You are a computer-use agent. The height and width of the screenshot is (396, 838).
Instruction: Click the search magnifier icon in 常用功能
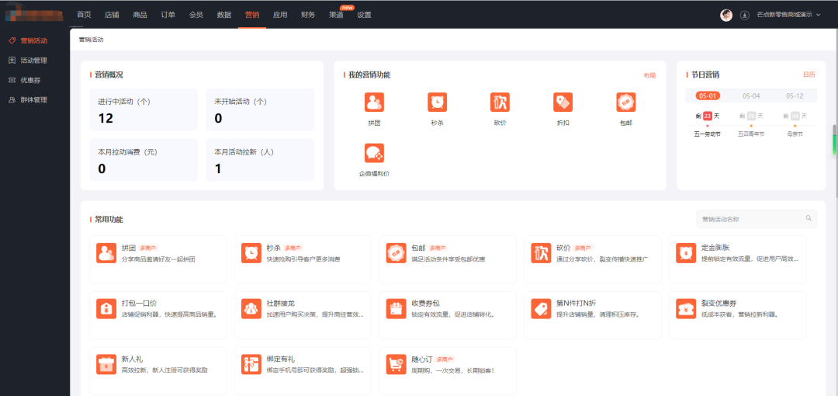(x=809, y=218)
